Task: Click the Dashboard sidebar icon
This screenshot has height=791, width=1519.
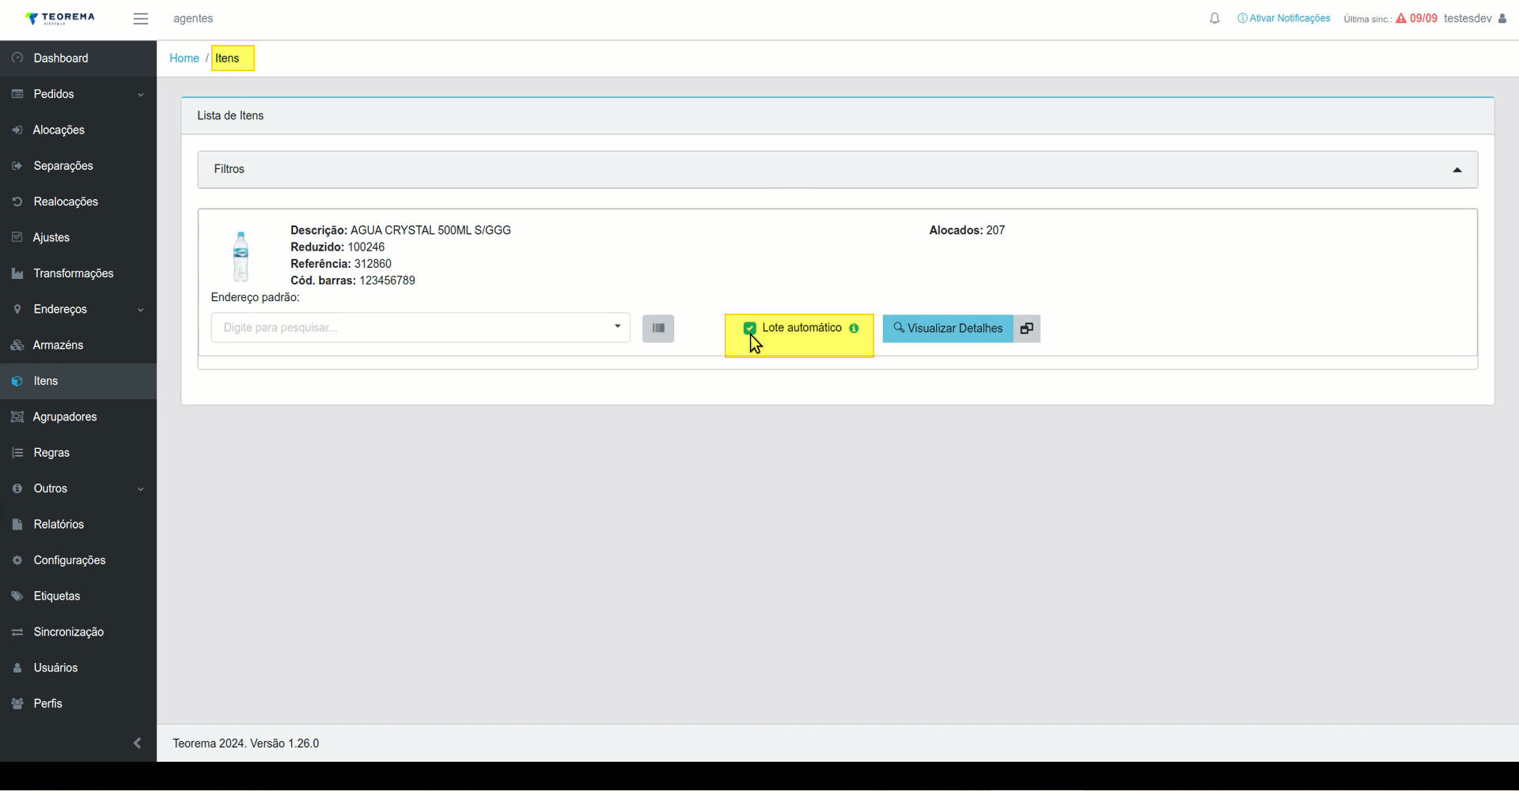Action: click(x=17, y=58)
